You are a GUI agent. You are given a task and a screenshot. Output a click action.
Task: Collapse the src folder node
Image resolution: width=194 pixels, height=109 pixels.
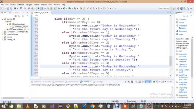[5, 21]
